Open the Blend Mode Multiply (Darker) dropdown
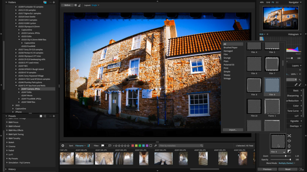Screen dimensions: 307x172 tap(287, 163)
